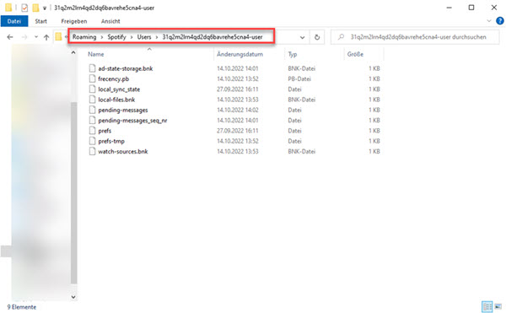The image size is (506, 313).
Task: Open the Freigeben ribbon tab
Action: click(x=74, y=21)
